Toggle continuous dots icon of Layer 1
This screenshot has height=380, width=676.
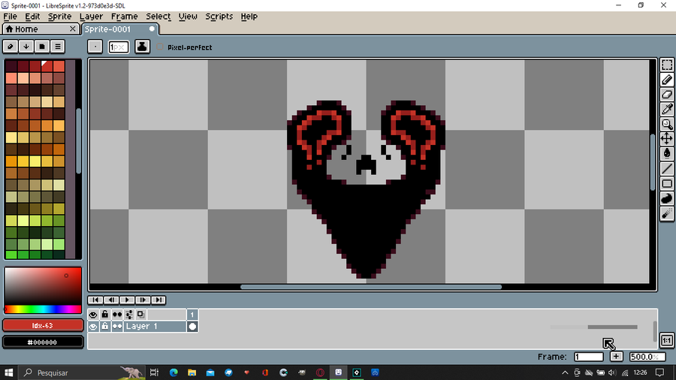click(117, 327)
